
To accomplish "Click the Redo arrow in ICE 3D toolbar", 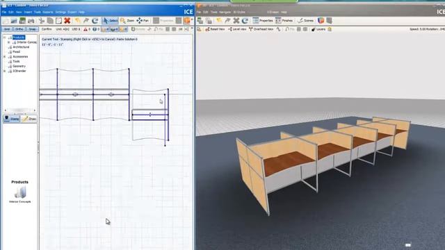I will 227,20.
